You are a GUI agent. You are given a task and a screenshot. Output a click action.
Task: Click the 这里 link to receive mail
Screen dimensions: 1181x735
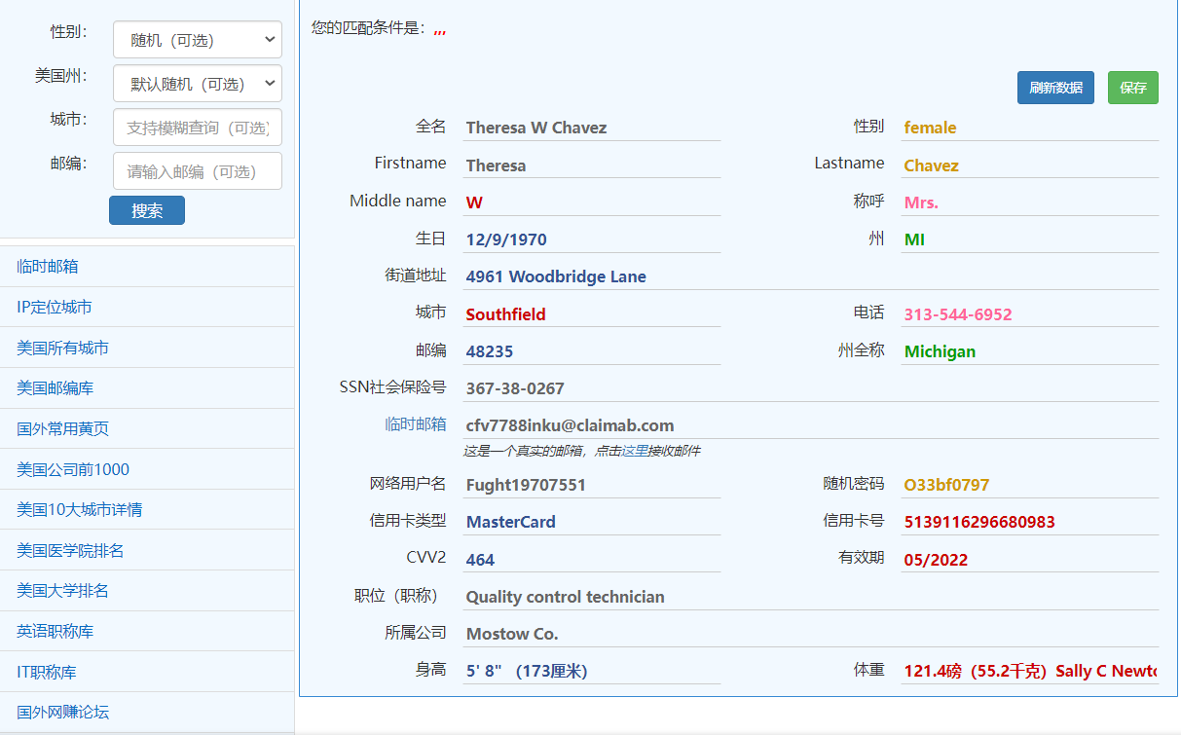tap(634, 451)
